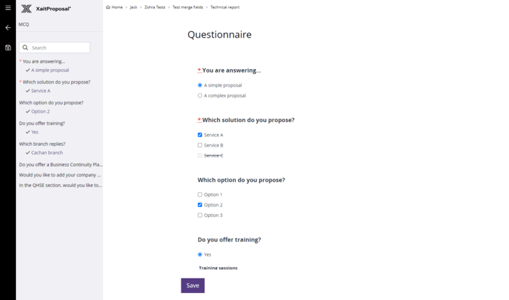Click the XaitProposal logo
This screenshot has width=509, height=300.
(x=46, y=9)
